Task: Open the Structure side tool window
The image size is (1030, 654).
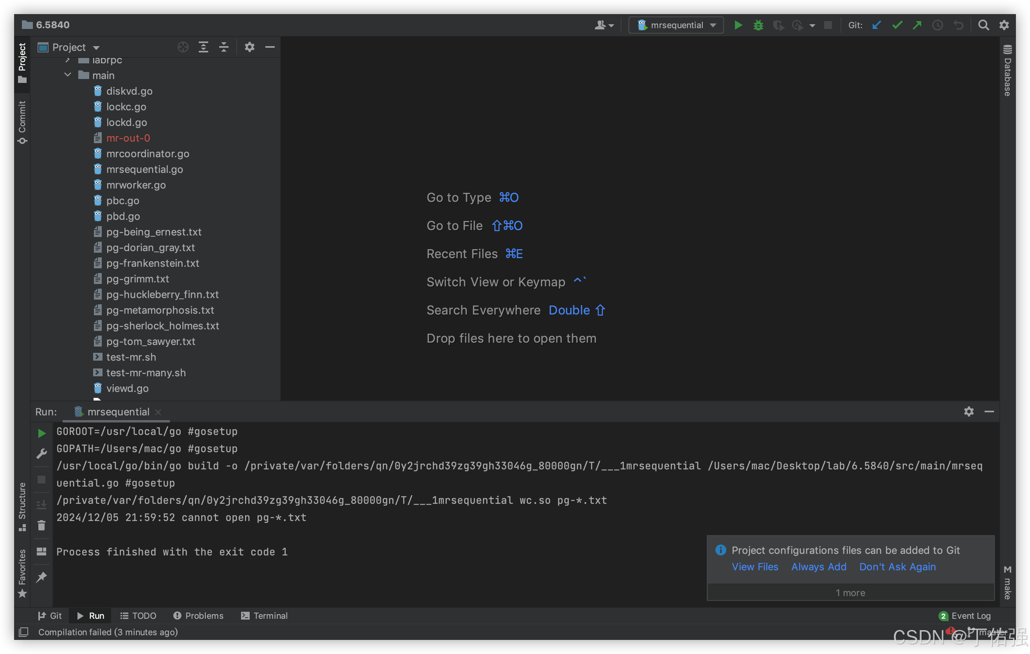Action: [22, 507]
